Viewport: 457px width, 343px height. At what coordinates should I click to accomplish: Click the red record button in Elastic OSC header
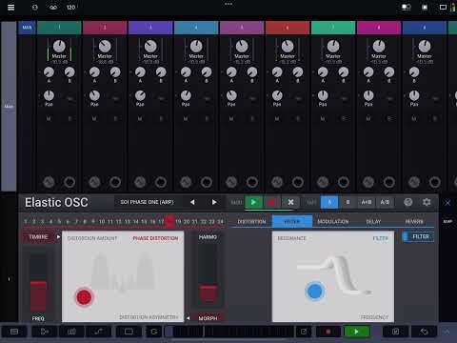[x=272, y=202]
